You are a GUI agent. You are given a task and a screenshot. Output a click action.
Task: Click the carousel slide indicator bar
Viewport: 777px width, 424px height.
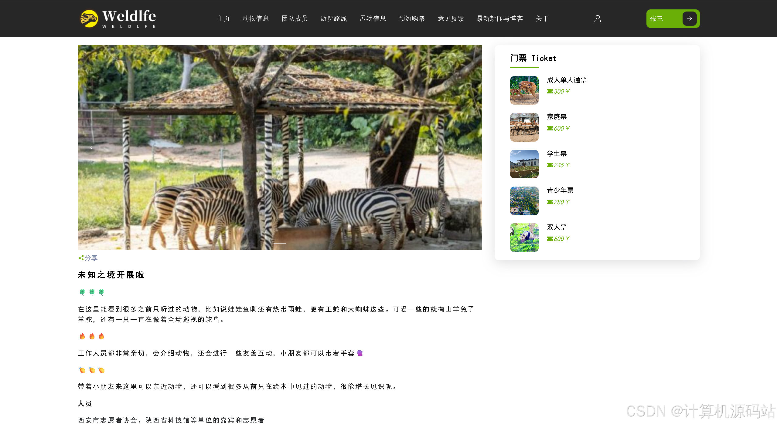click(x=280, y=243)
